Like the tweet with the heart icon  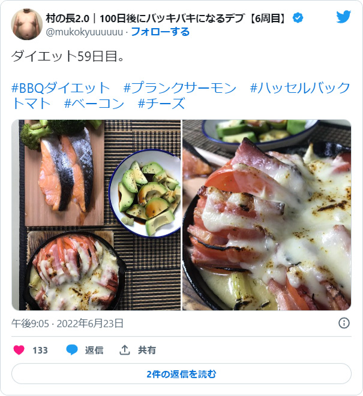coord(19,350)
